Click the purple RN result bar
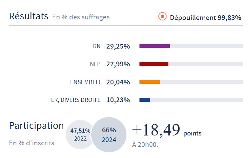251x158 pixels. point(154,46)
